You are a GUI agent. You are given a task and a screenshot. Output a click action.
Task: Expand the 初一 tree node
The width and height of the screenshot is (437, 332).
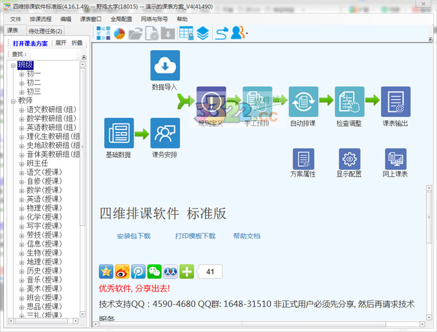click(22, 75)
